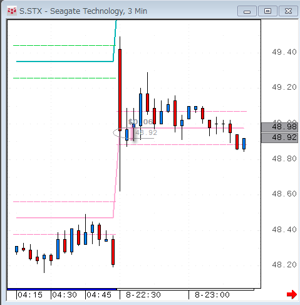The image size is (300, 305).
Task: Click the 8-22:30 time axis label
Action: (x=143, y=295)
